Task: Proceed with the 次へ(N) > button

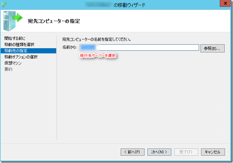Action: tap(159, 152)
